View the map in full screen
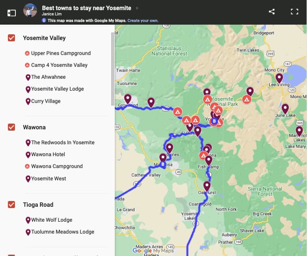Viewport: 307px width, 256px height. pyautogui.click(x=294, y=11)
